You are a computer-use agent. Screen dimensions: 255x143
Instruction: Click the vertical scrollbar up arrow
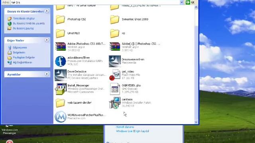coord(196,7)
